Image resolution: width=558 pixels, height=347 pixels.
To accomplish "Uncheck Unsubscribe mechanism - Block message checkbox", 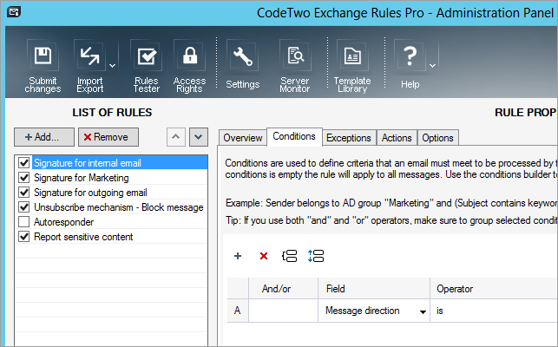I will click(x=23, y=206).
